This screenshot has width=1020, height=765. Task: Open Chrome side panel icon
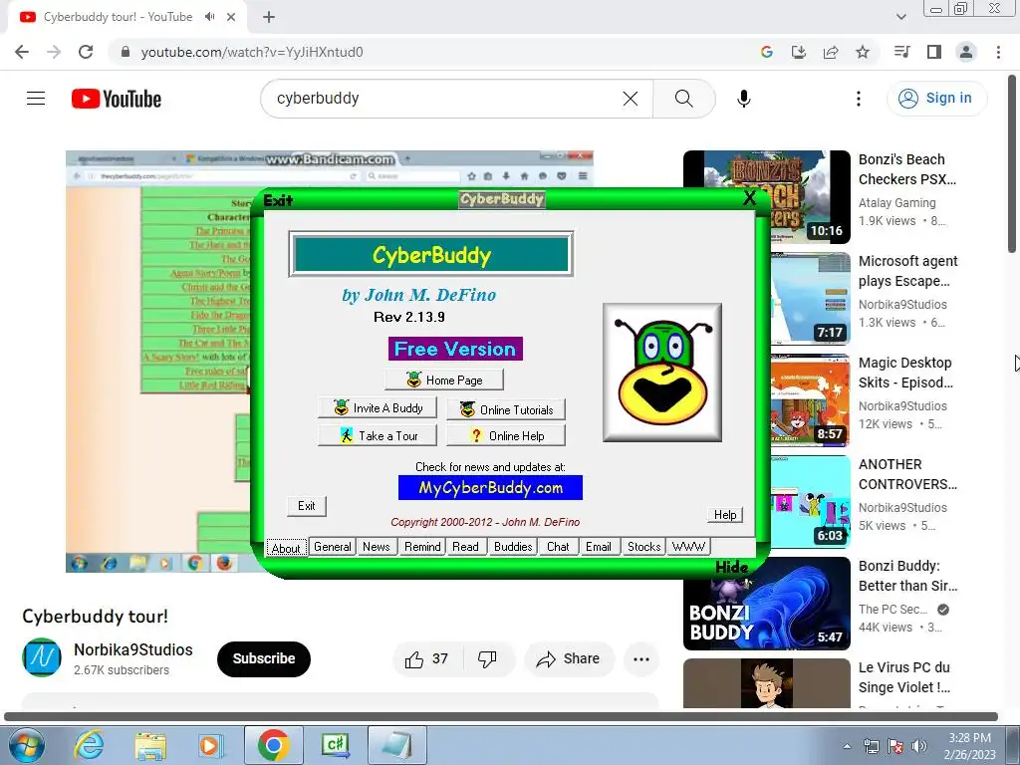coord(934,52)
